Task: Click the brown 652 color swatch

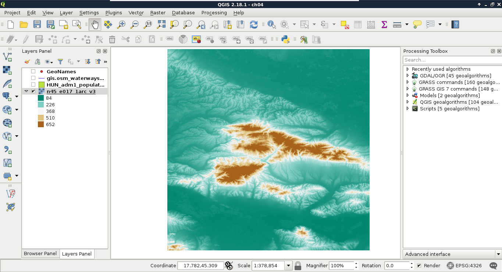Action: [41, 125]
